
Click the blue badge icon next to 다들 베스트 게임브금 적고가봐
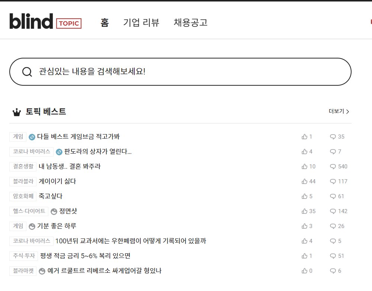[x=32, y=136]
